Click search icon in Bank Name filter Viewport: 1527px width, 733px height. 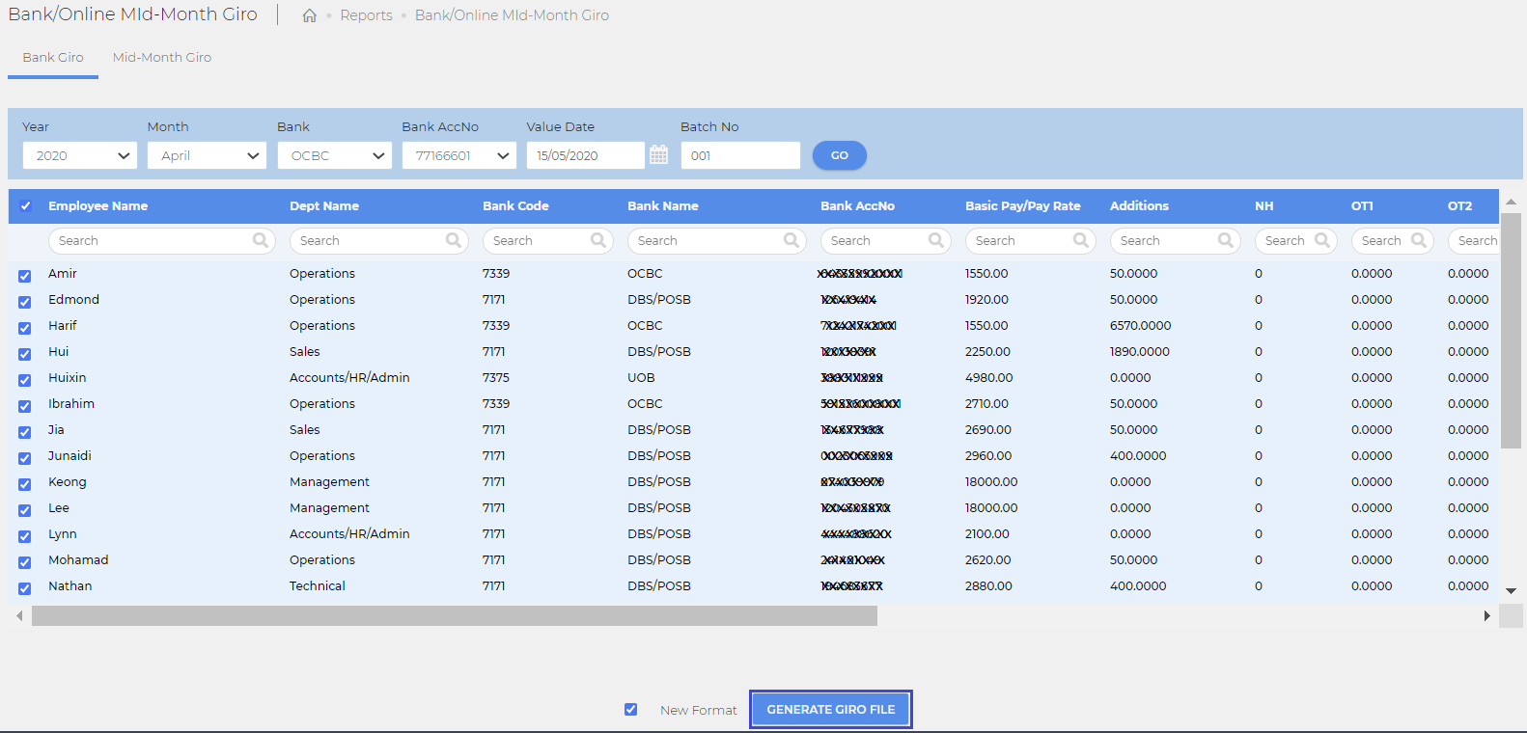pos(791,240)
